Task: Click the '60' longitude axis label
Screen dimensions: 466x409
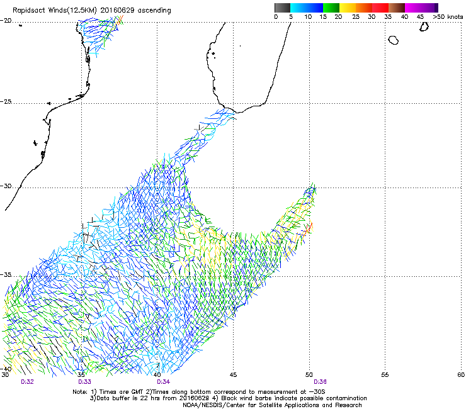Action: pos(461,375)
